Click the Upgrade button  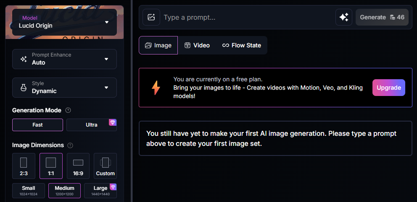388,88
